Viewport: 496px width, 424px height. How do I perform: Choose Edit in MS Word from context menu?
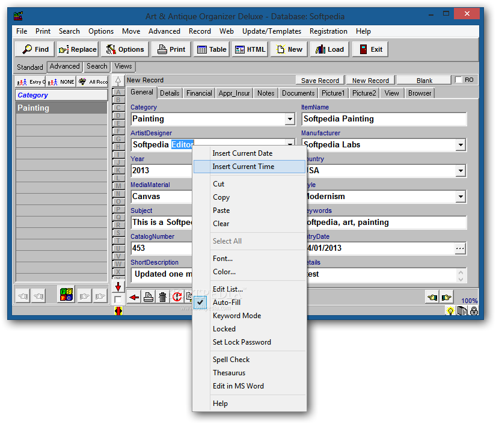[x=250, y=386]
